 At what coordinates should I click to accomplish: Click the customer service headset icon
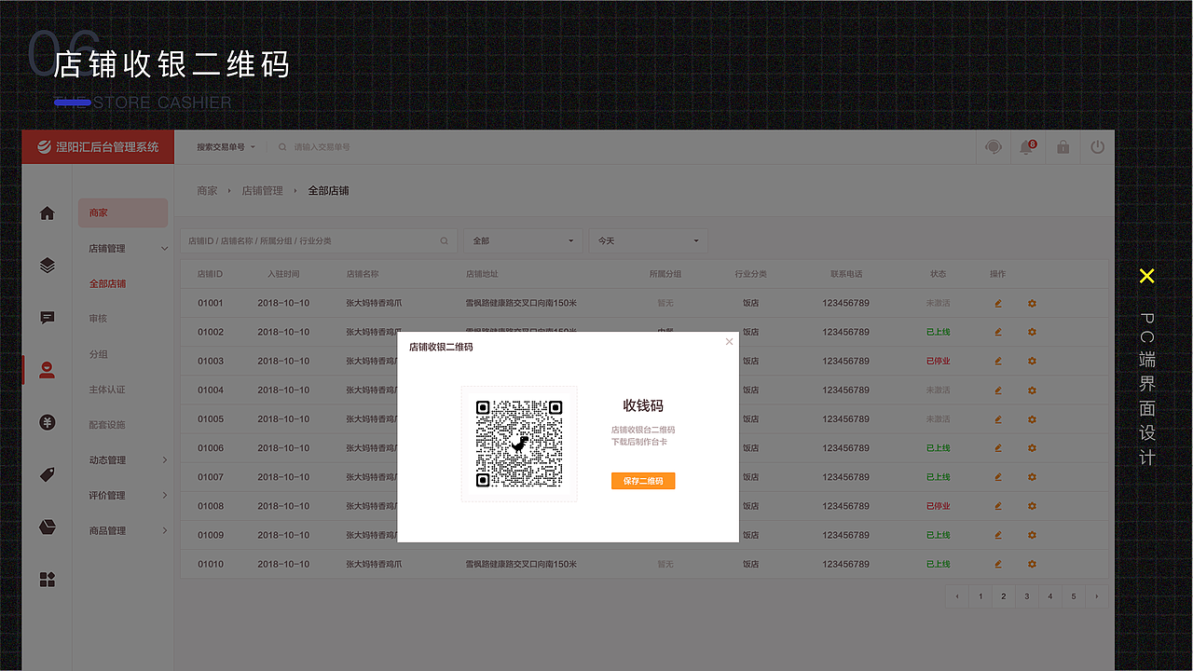pos(994,147)
